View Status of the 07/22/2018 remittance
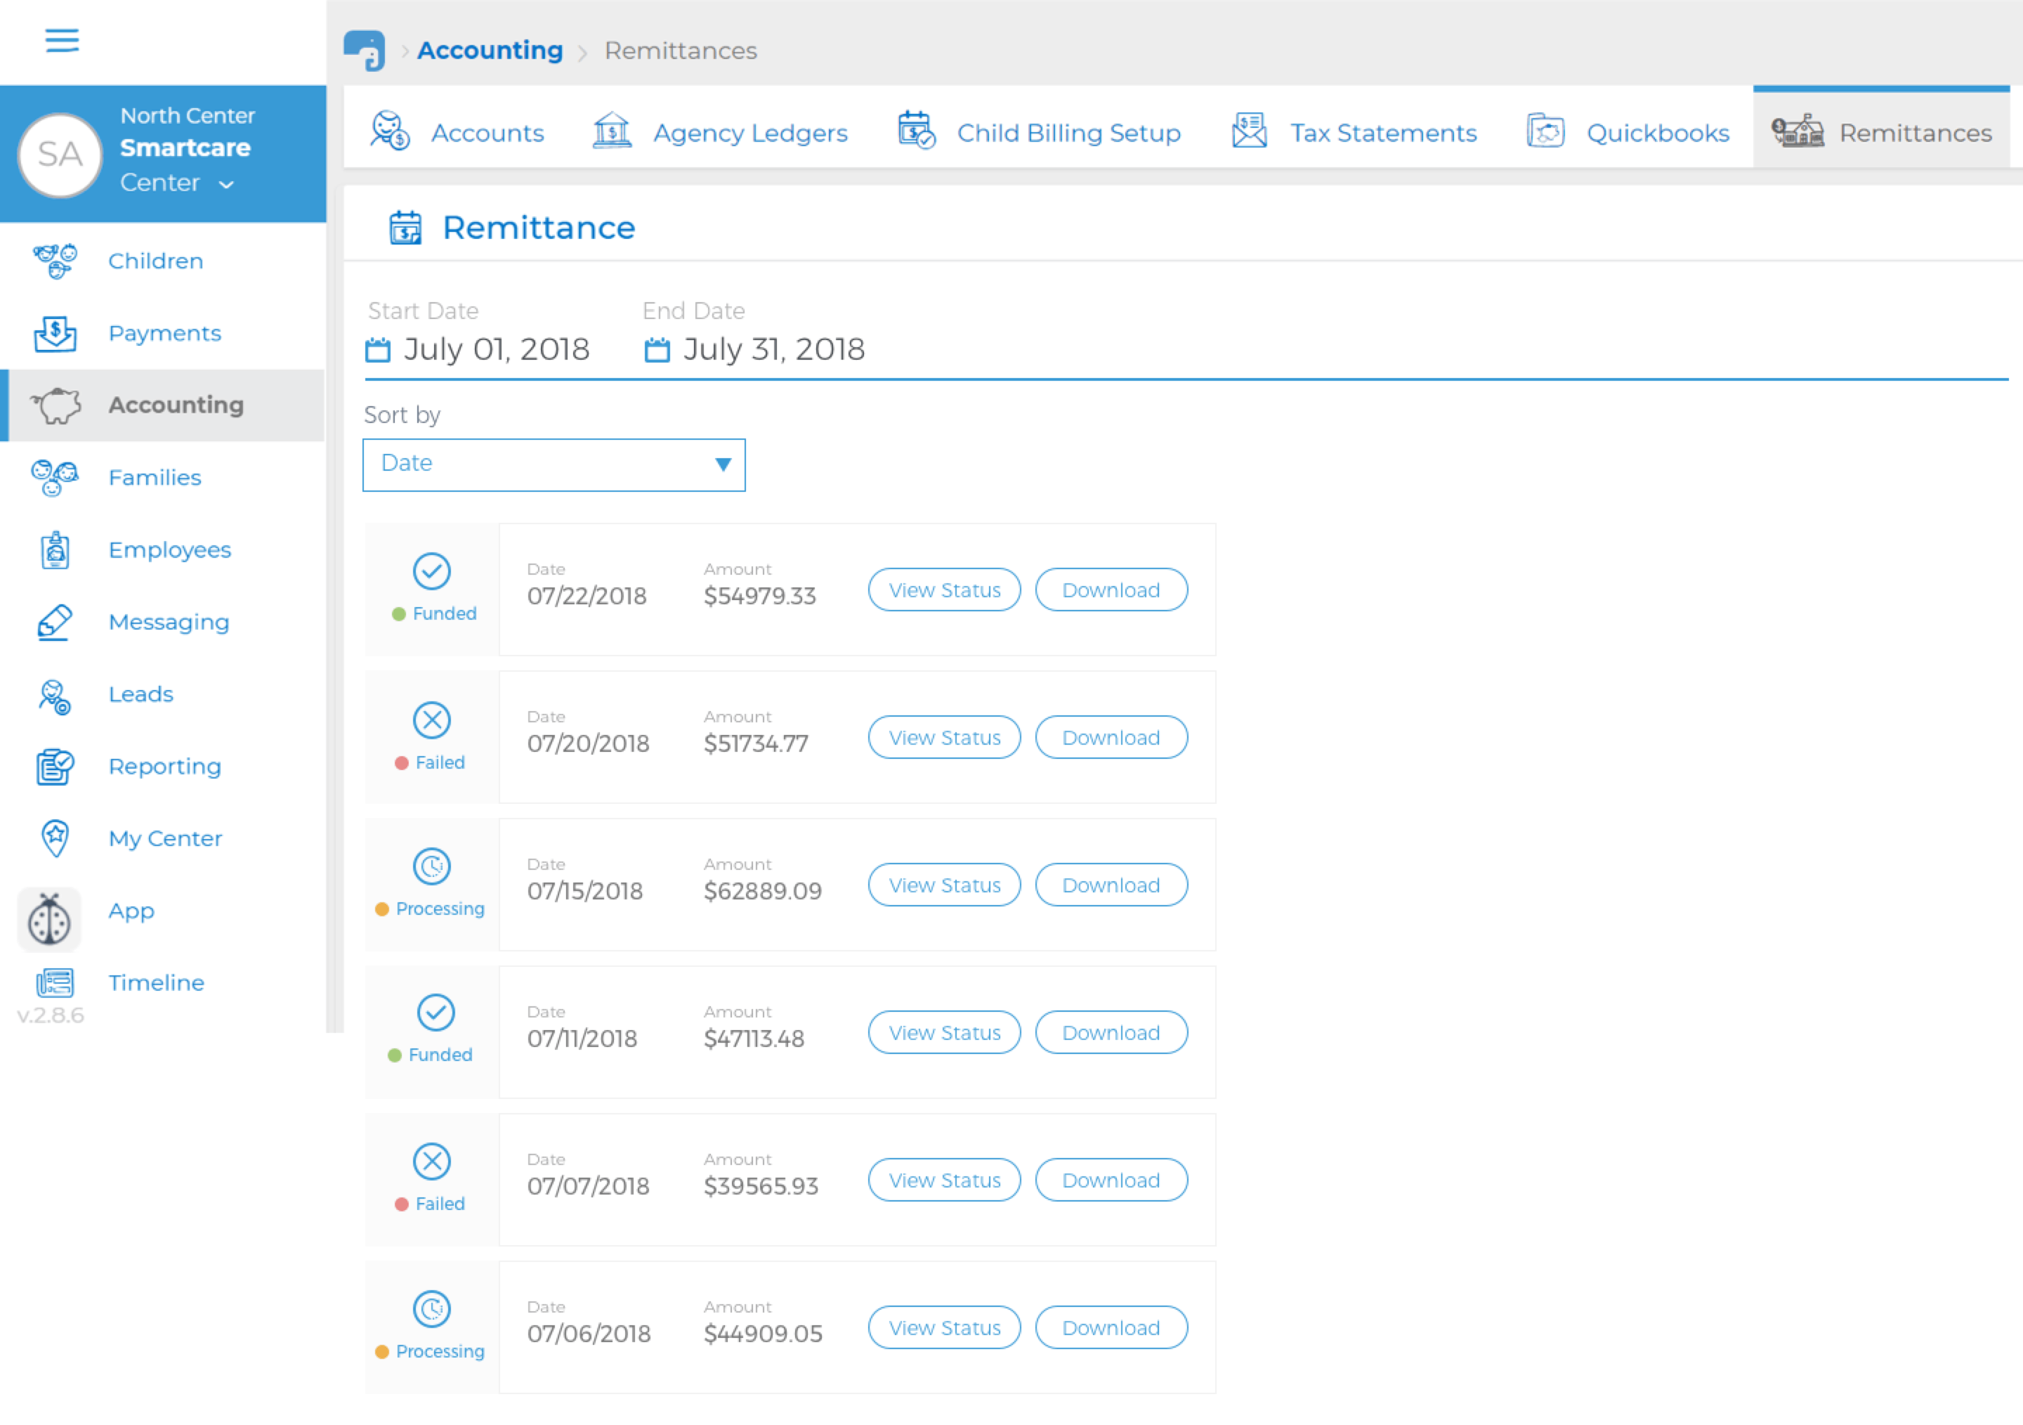 943,590
